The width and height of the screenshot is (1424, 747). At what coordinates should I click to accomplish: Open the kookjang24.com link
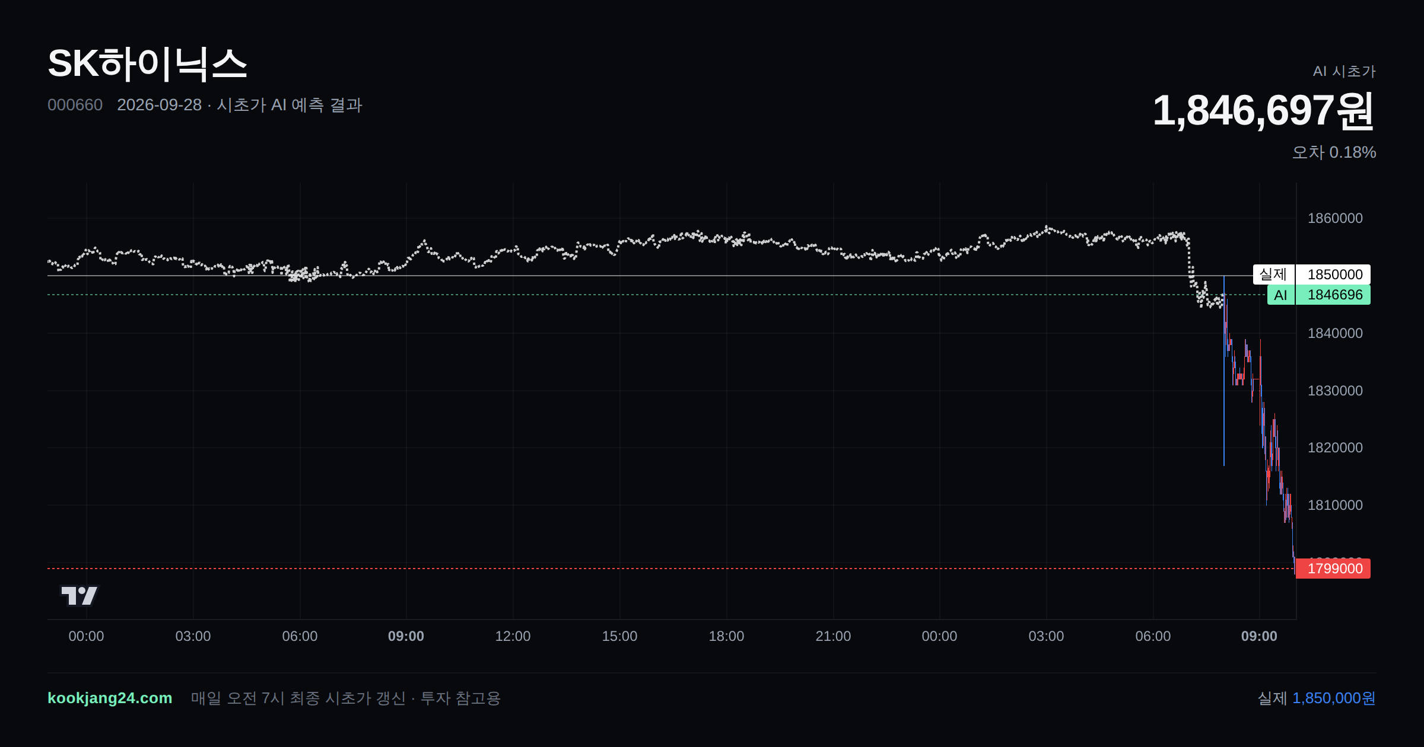[110, 698]
